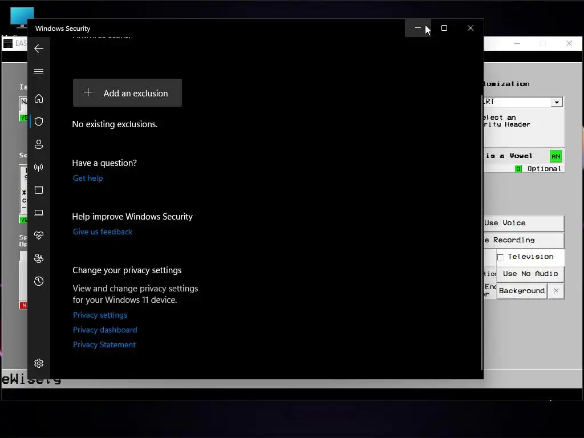Screen dimensions: 584x438
Task: Expand the header dropdown arrow in background window
Action: [x=557, y=102]
